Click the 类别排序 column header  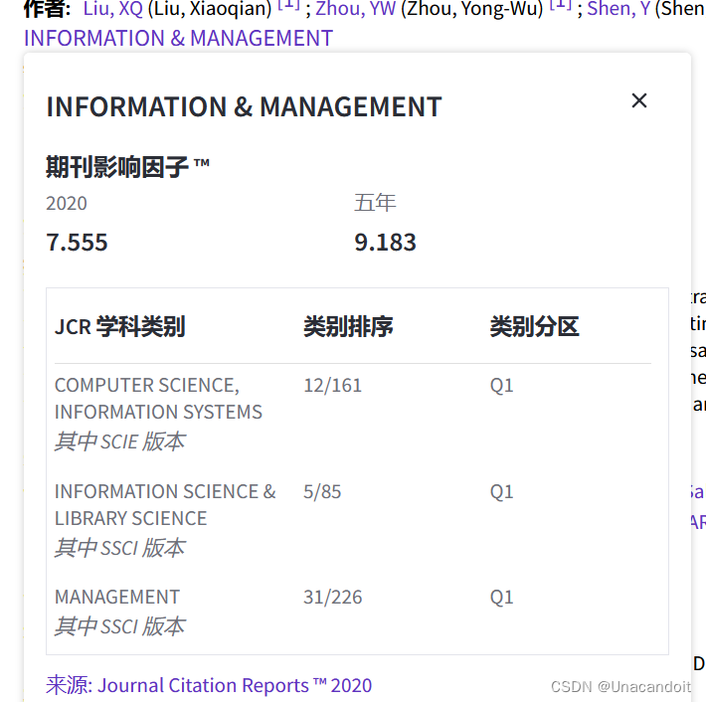348,326
